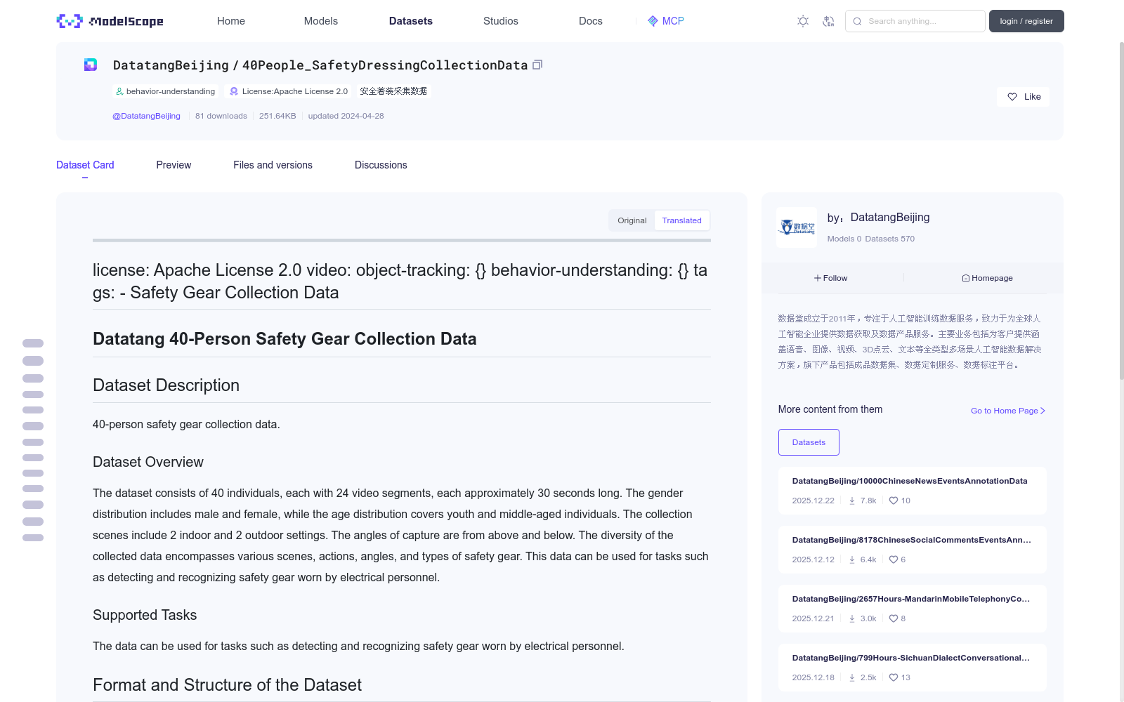Copy the dataset name with the copy icon
The height and width of the screenshot is (702, 1124).
[x=537, y=65]
